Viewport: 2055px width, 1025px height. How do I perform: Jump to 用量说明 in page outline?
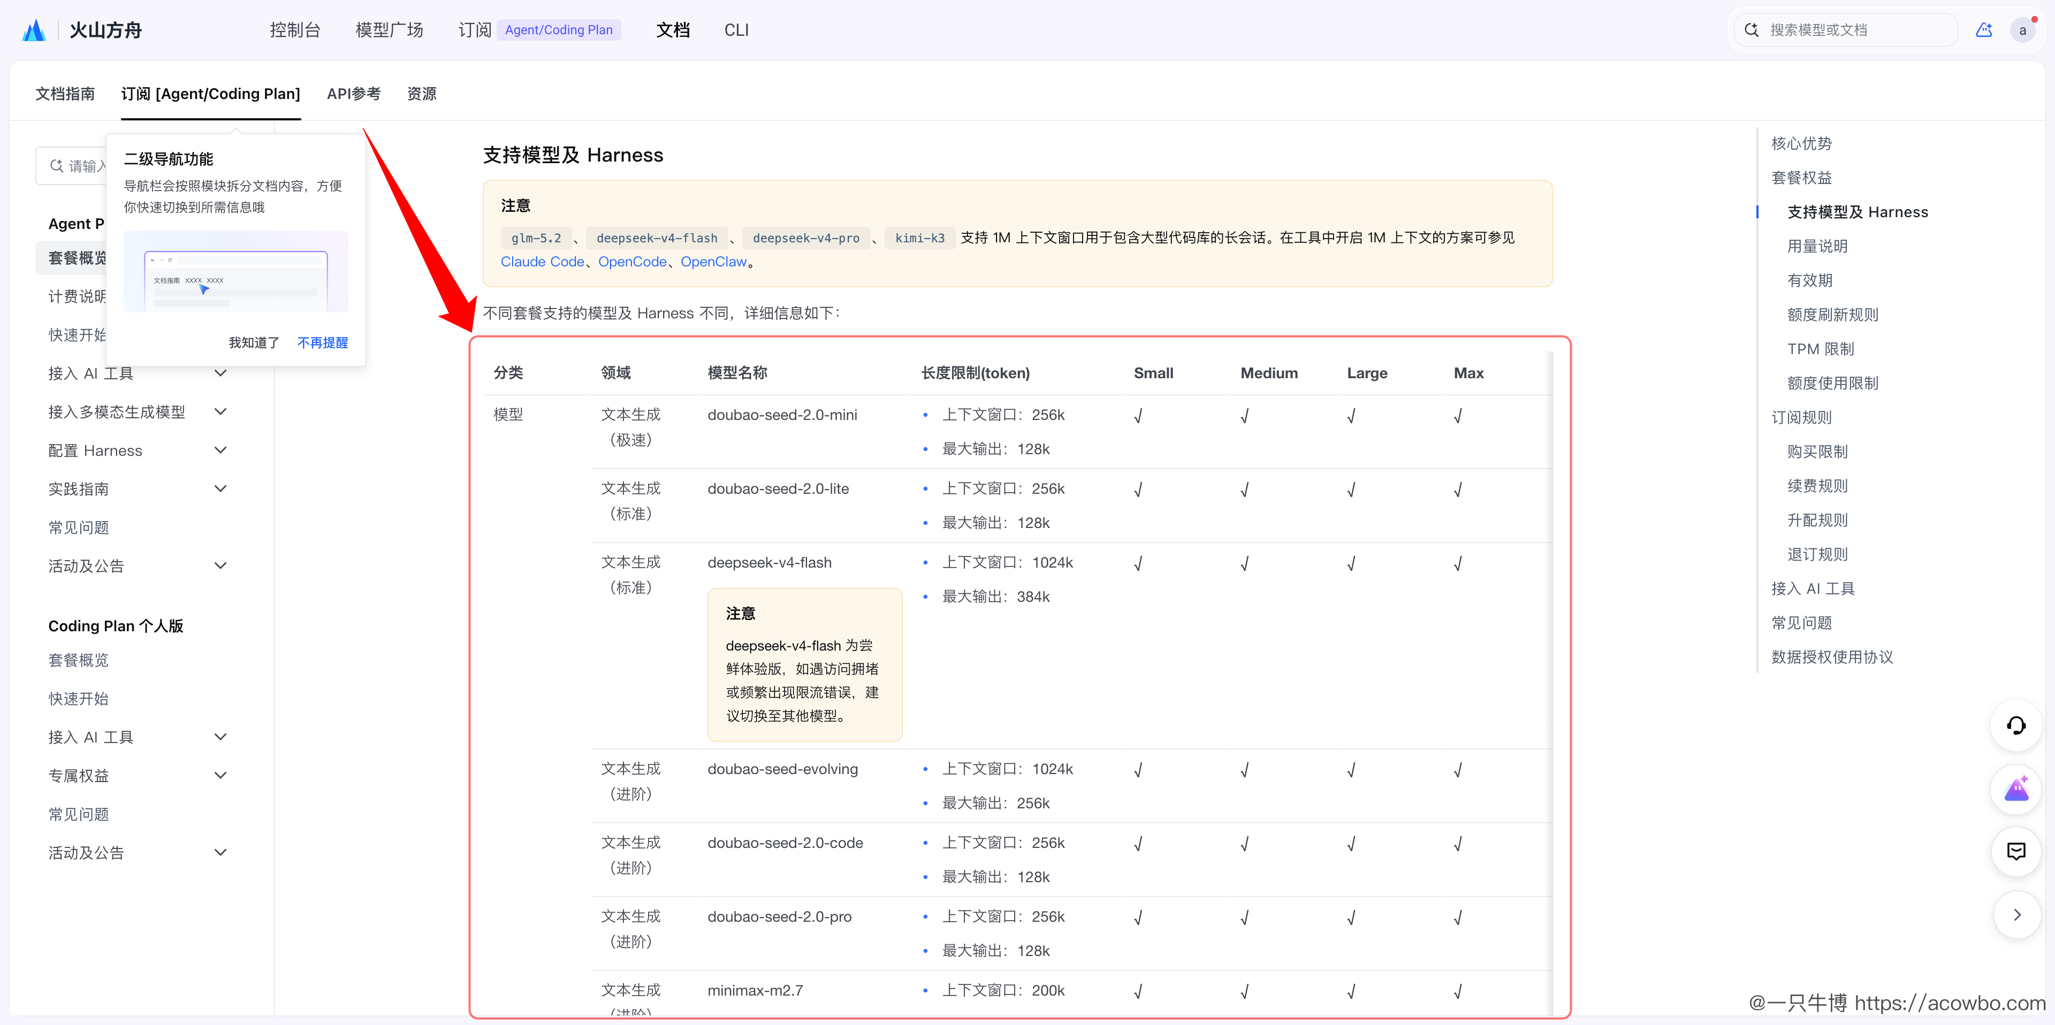tap(1817, 247)
